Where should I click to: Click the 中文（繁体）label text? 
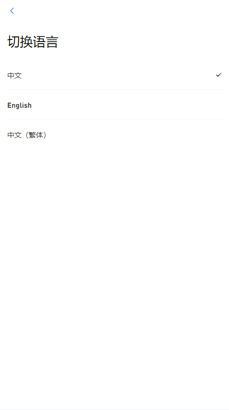27,135
